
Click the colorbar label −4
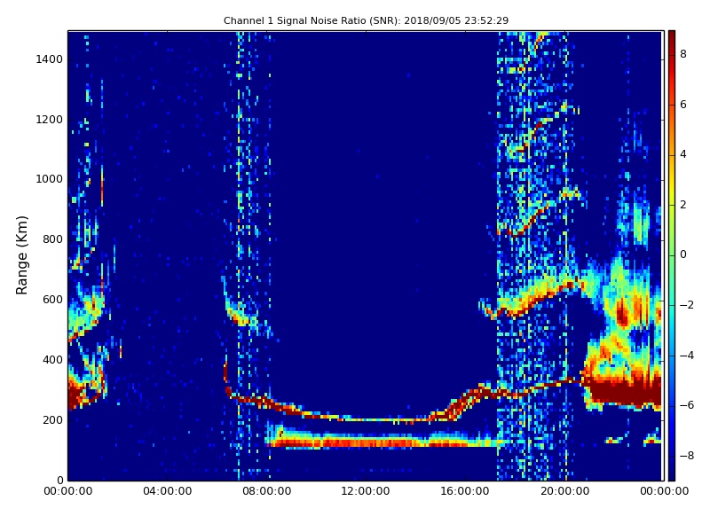pyautogui.click(x=687, y=356)
